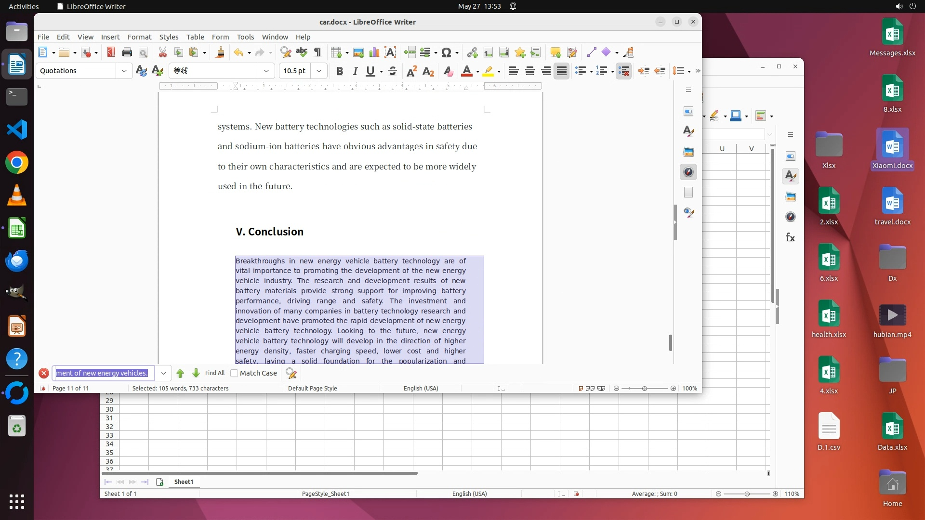The height and width of the screenshot is (520, 925).
Task: Click the Print toolbar icon
Action: (127, 52)
